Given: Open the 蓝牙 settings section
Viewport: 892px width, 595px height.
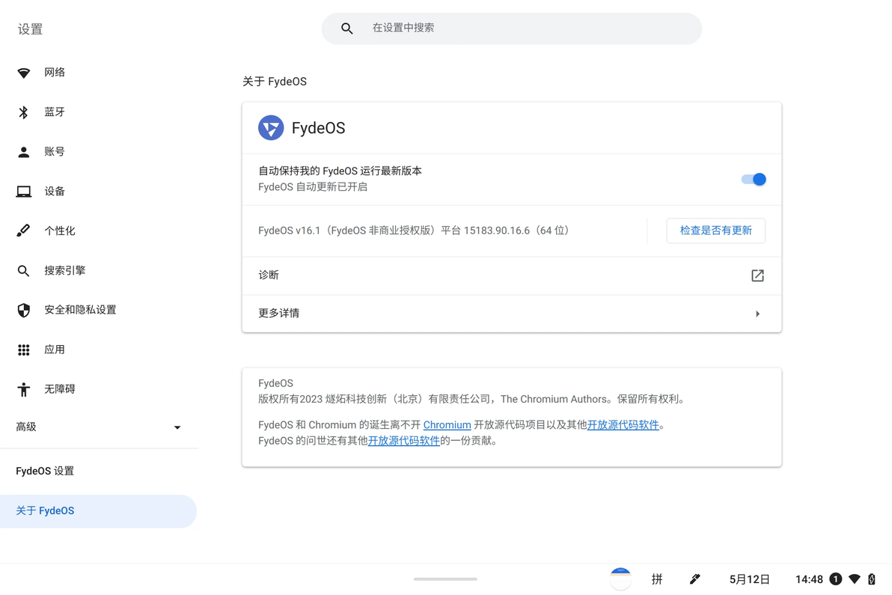Looking at the screenshot, I should [x=99, y=112].
